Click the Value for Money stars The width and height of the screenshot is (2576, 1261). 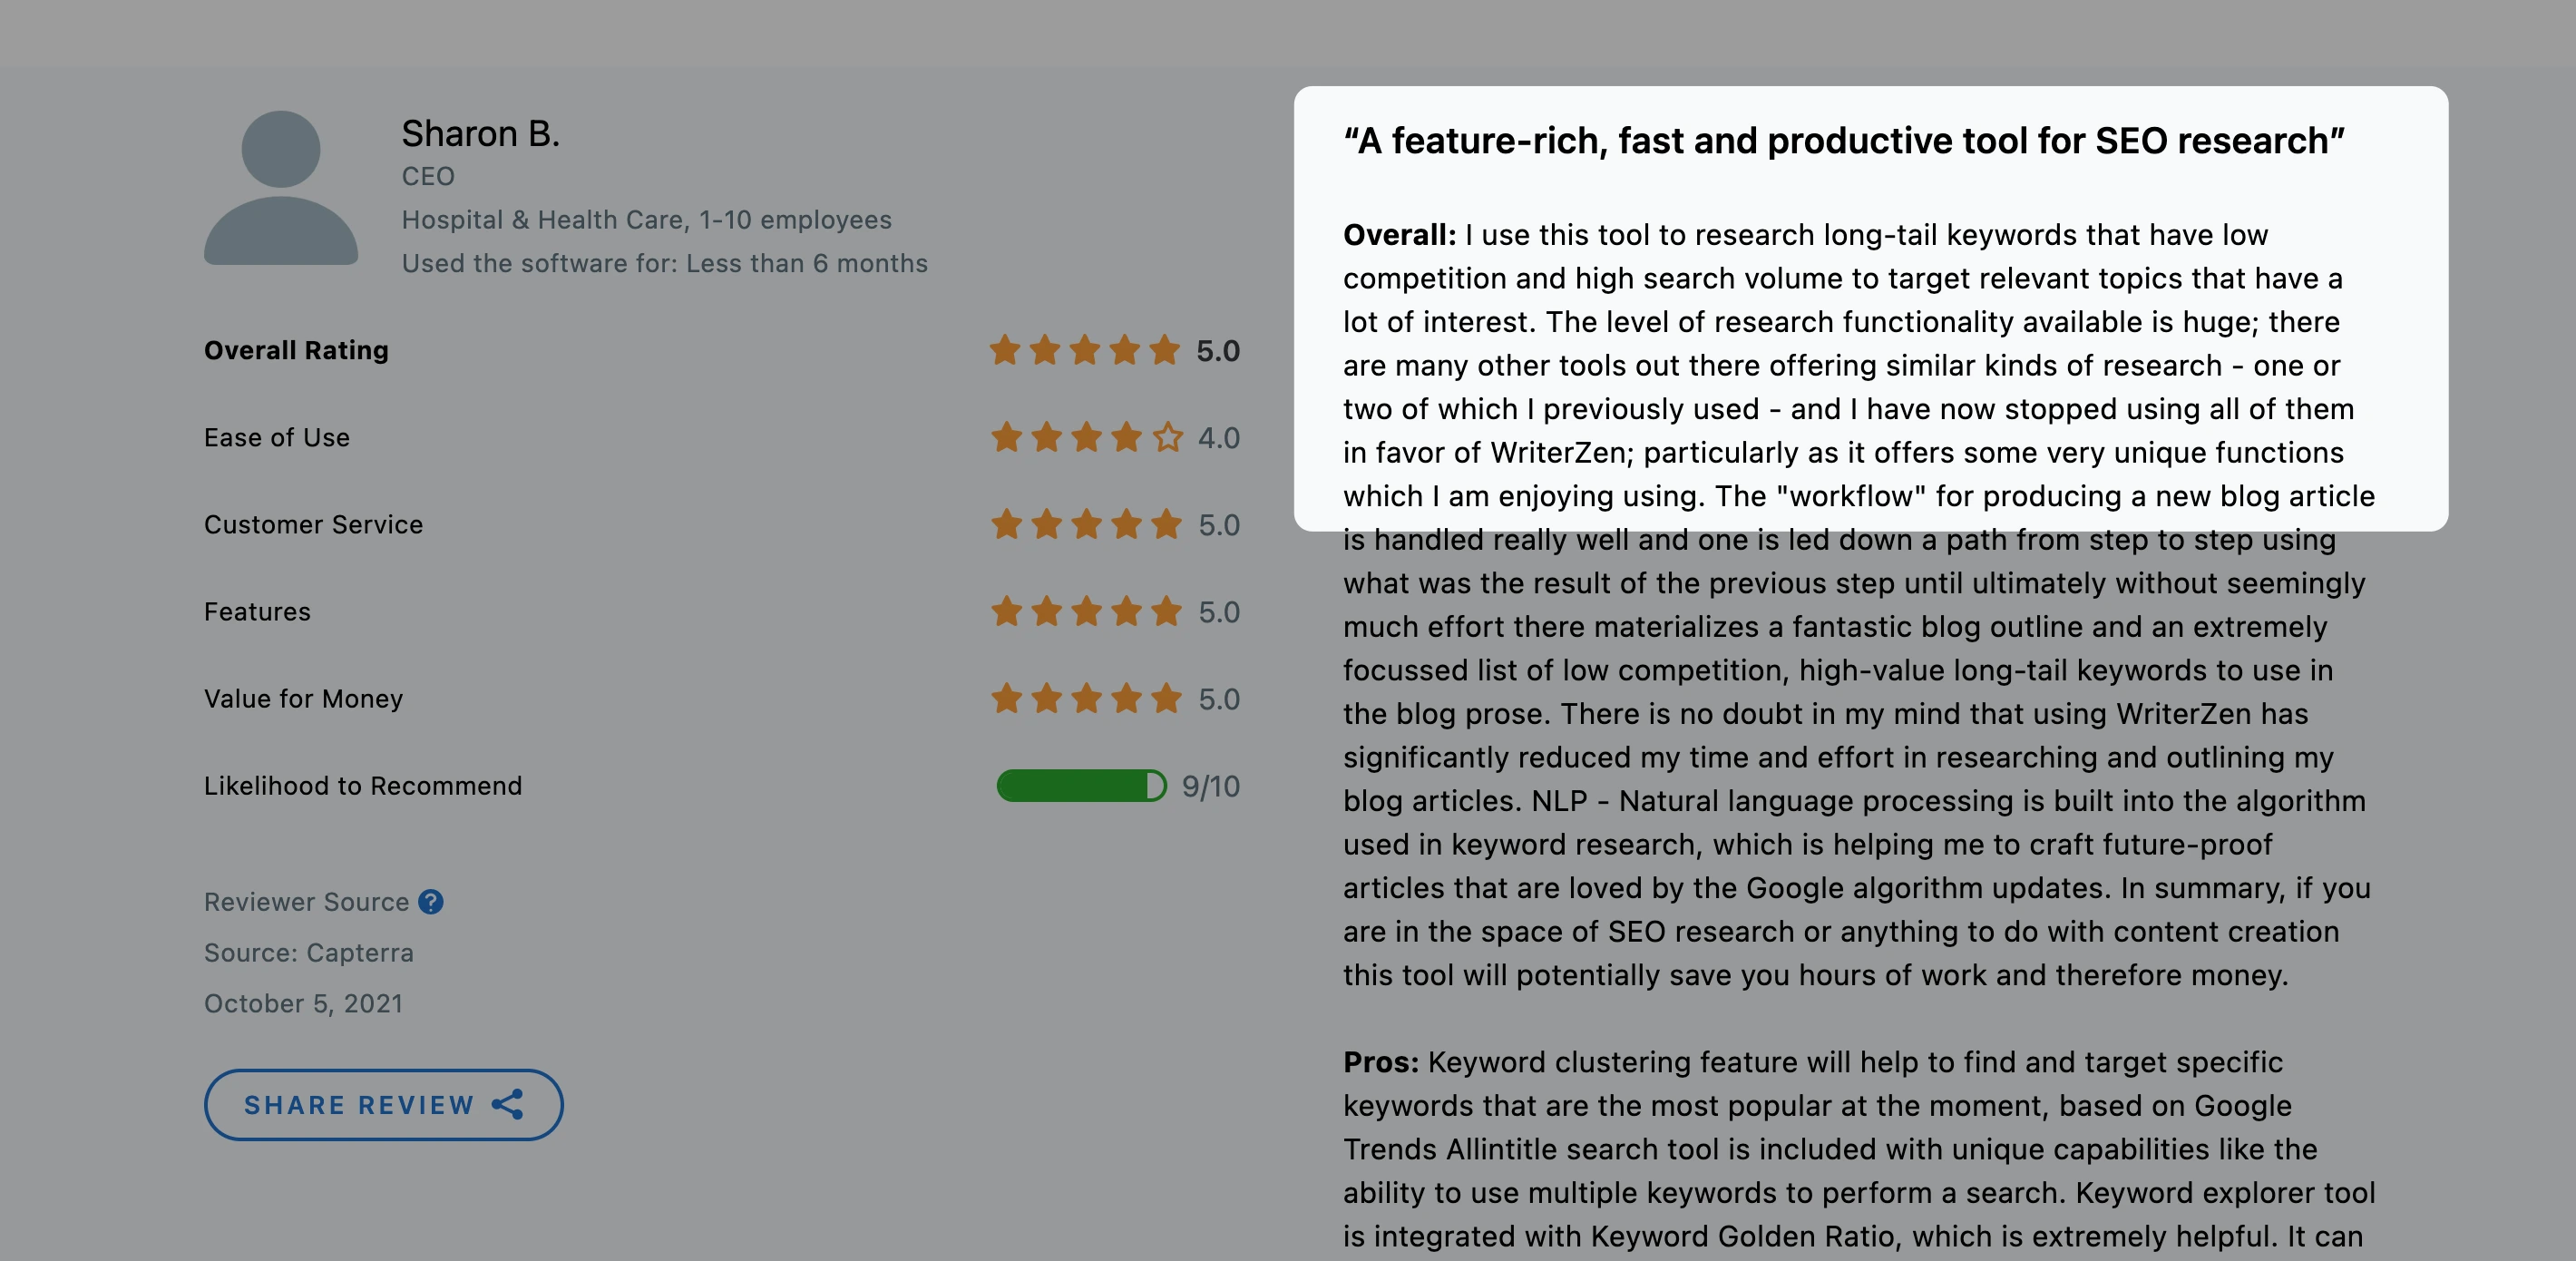coord(1087,699)
